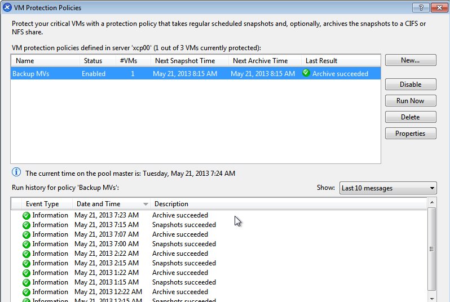The width and height of the screenshot is (450, 302).
Task: Click 'May 21, 2013 7:23 AM' in history
Action: [x=107, y=215]
